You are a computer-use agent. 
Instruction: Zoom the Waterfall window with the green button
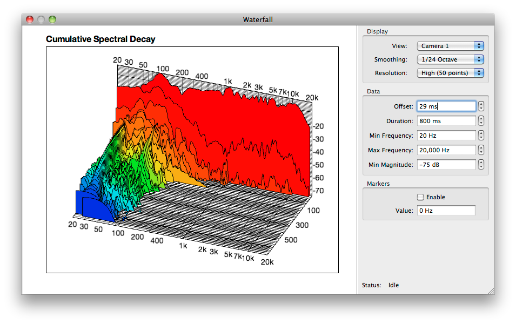tap(52, 19)
